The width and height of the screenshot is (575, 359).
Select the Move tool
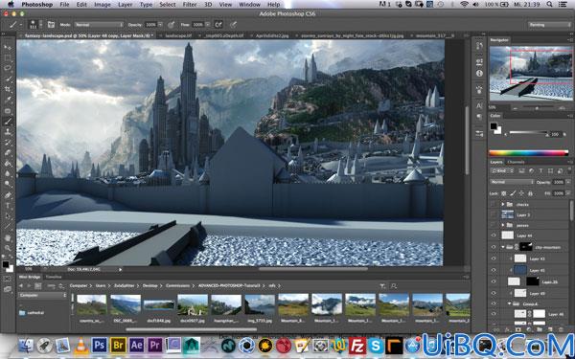point(8,47)
